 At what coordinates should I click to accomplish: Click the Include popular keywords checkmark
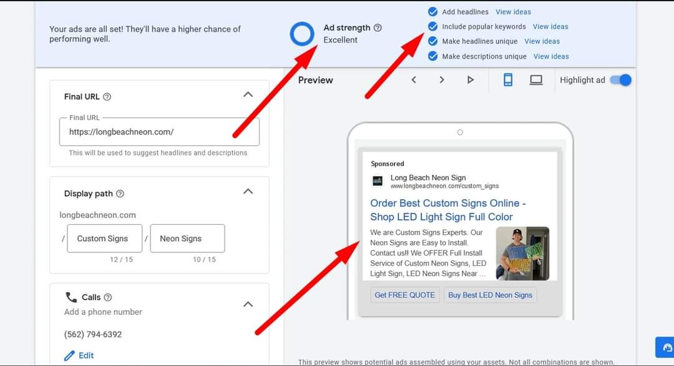[x=432, y=26]
